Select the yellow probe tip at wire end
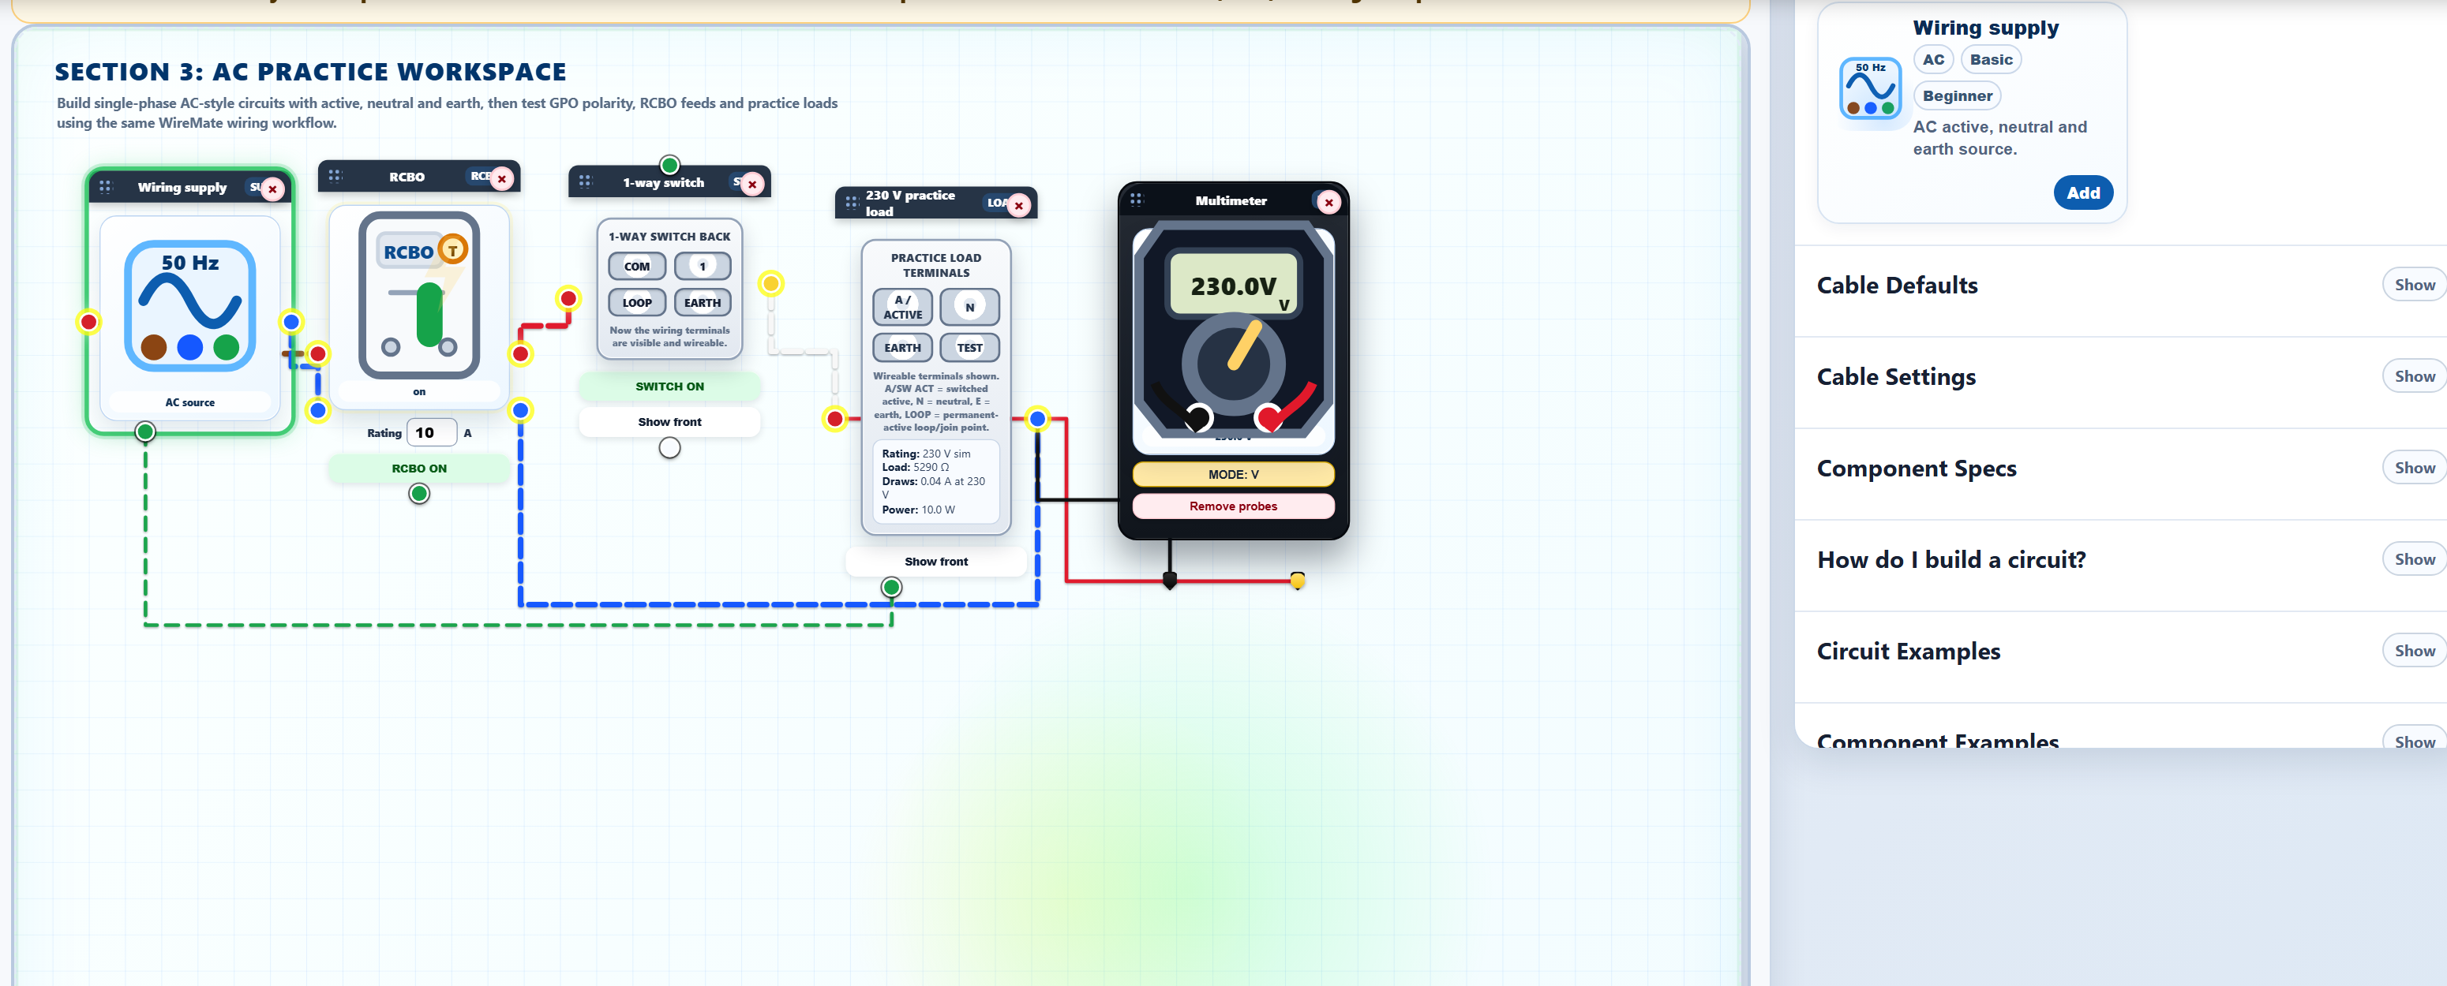Image resolution: width=2447 pixels, height=986 pixels. tap(1297, 580)
